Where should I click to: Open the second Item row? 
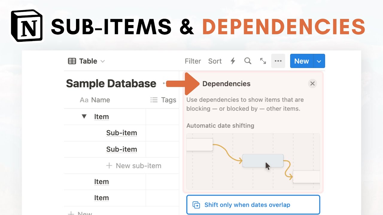click(x=101, y=182)
